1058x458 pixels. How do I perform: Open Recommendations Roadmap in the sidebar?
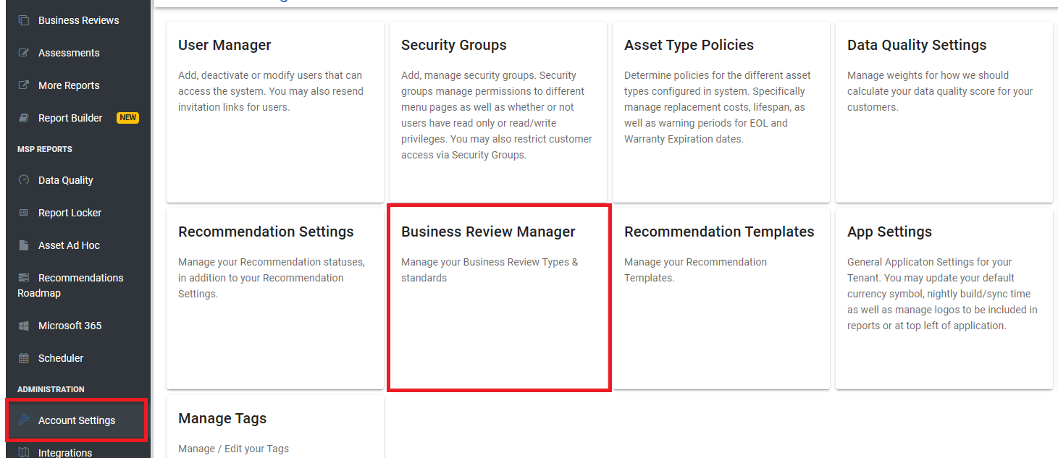pyautogui.click(x=80, y=278)
